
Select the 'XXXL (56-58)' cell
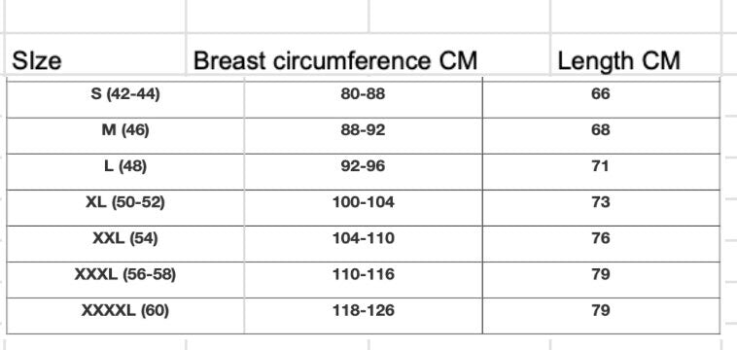point(125,280)
